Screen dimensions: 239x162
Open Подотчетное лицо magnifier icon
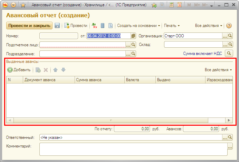[x=133, y=45]
